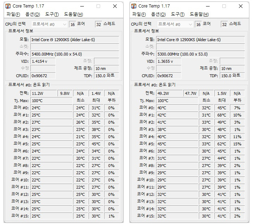Click 코어 #0 temperature 24°C left window
This screenshot has height=224, width=253.
51,108
